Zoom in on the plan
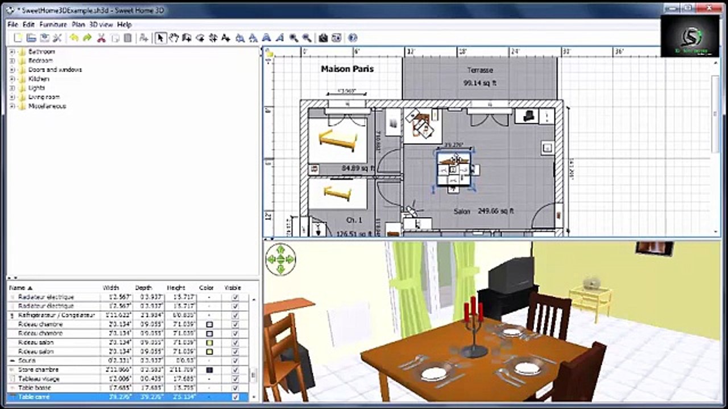Viewport: 728px width, 409px height. pyautogui.click(x=293, y=38)
